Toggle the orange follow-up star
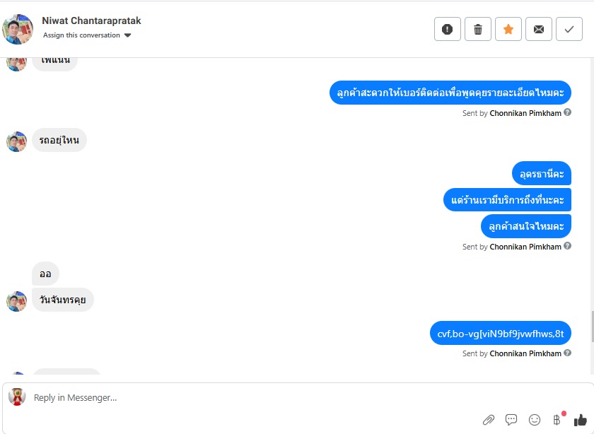594x434 pixels. pos(508,29)
